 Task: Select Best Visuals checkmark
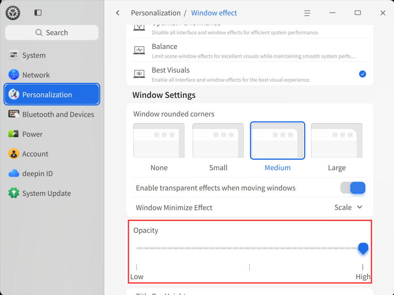click(362, 74)
